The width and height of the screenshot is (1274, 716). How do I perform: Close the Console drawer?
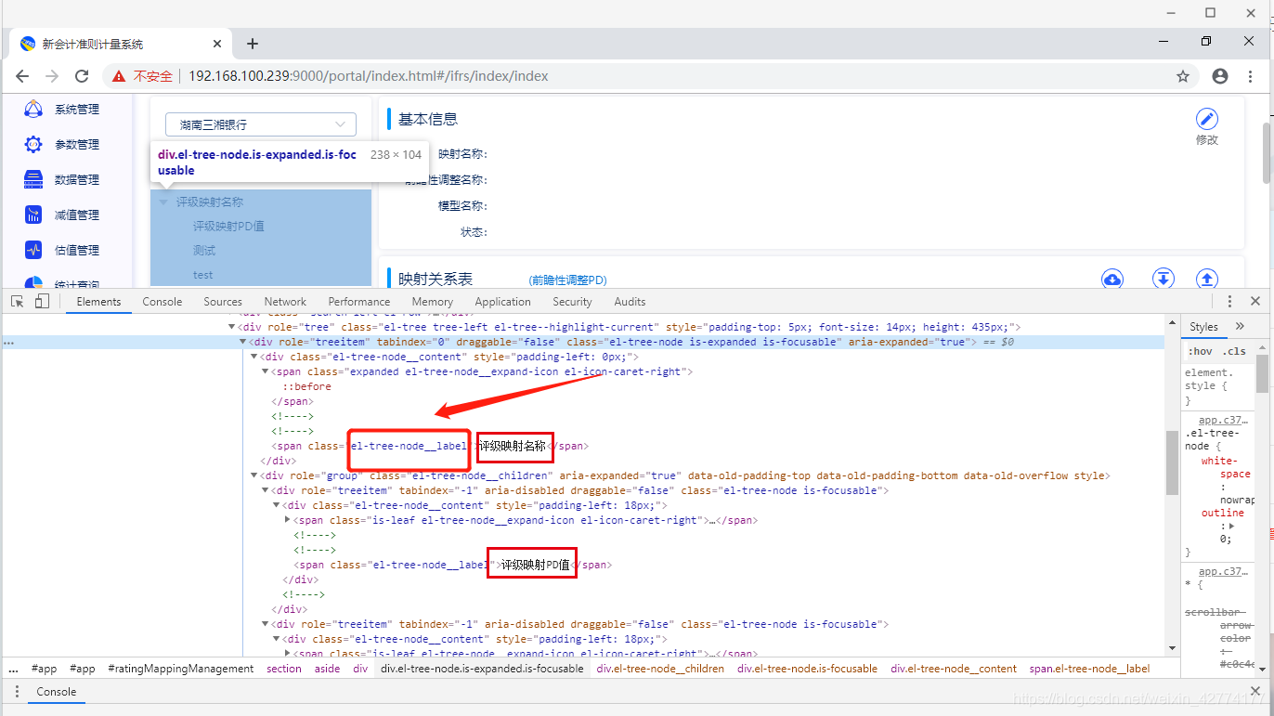tap(1255, 692)
